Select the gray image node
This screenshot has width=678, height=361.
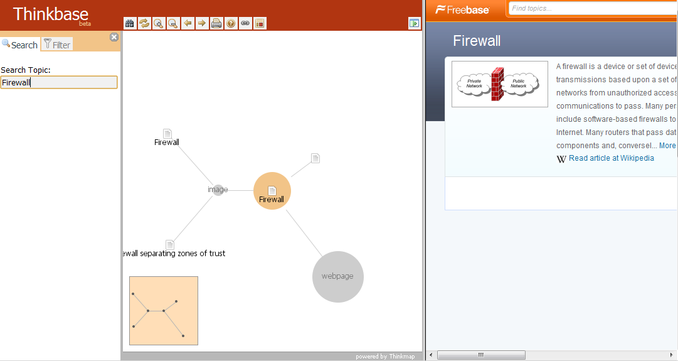point(218,190)
